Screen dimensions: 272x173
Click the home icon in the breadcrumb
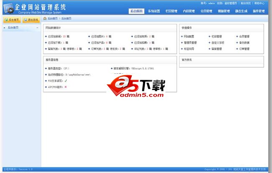point(45,18)
